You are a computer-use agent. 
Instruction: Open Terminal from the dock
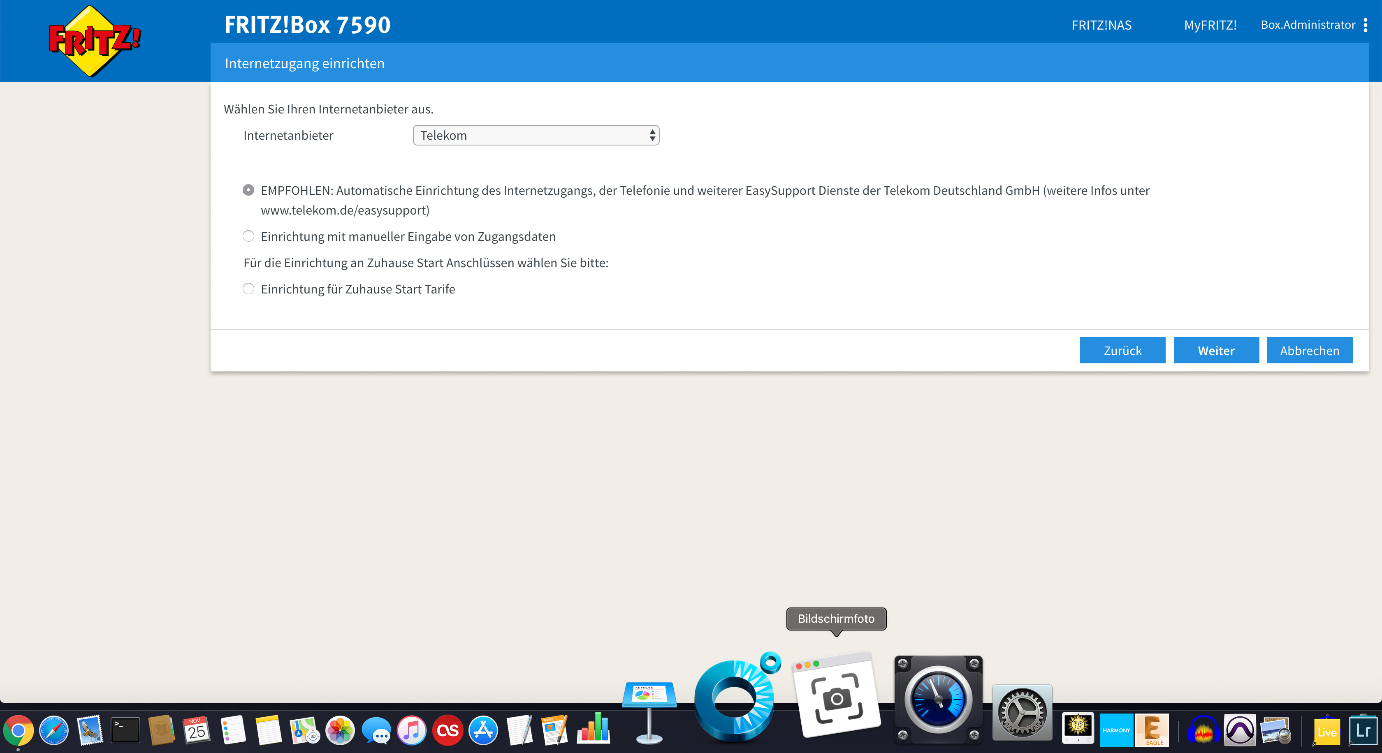(x=125, y=730)
